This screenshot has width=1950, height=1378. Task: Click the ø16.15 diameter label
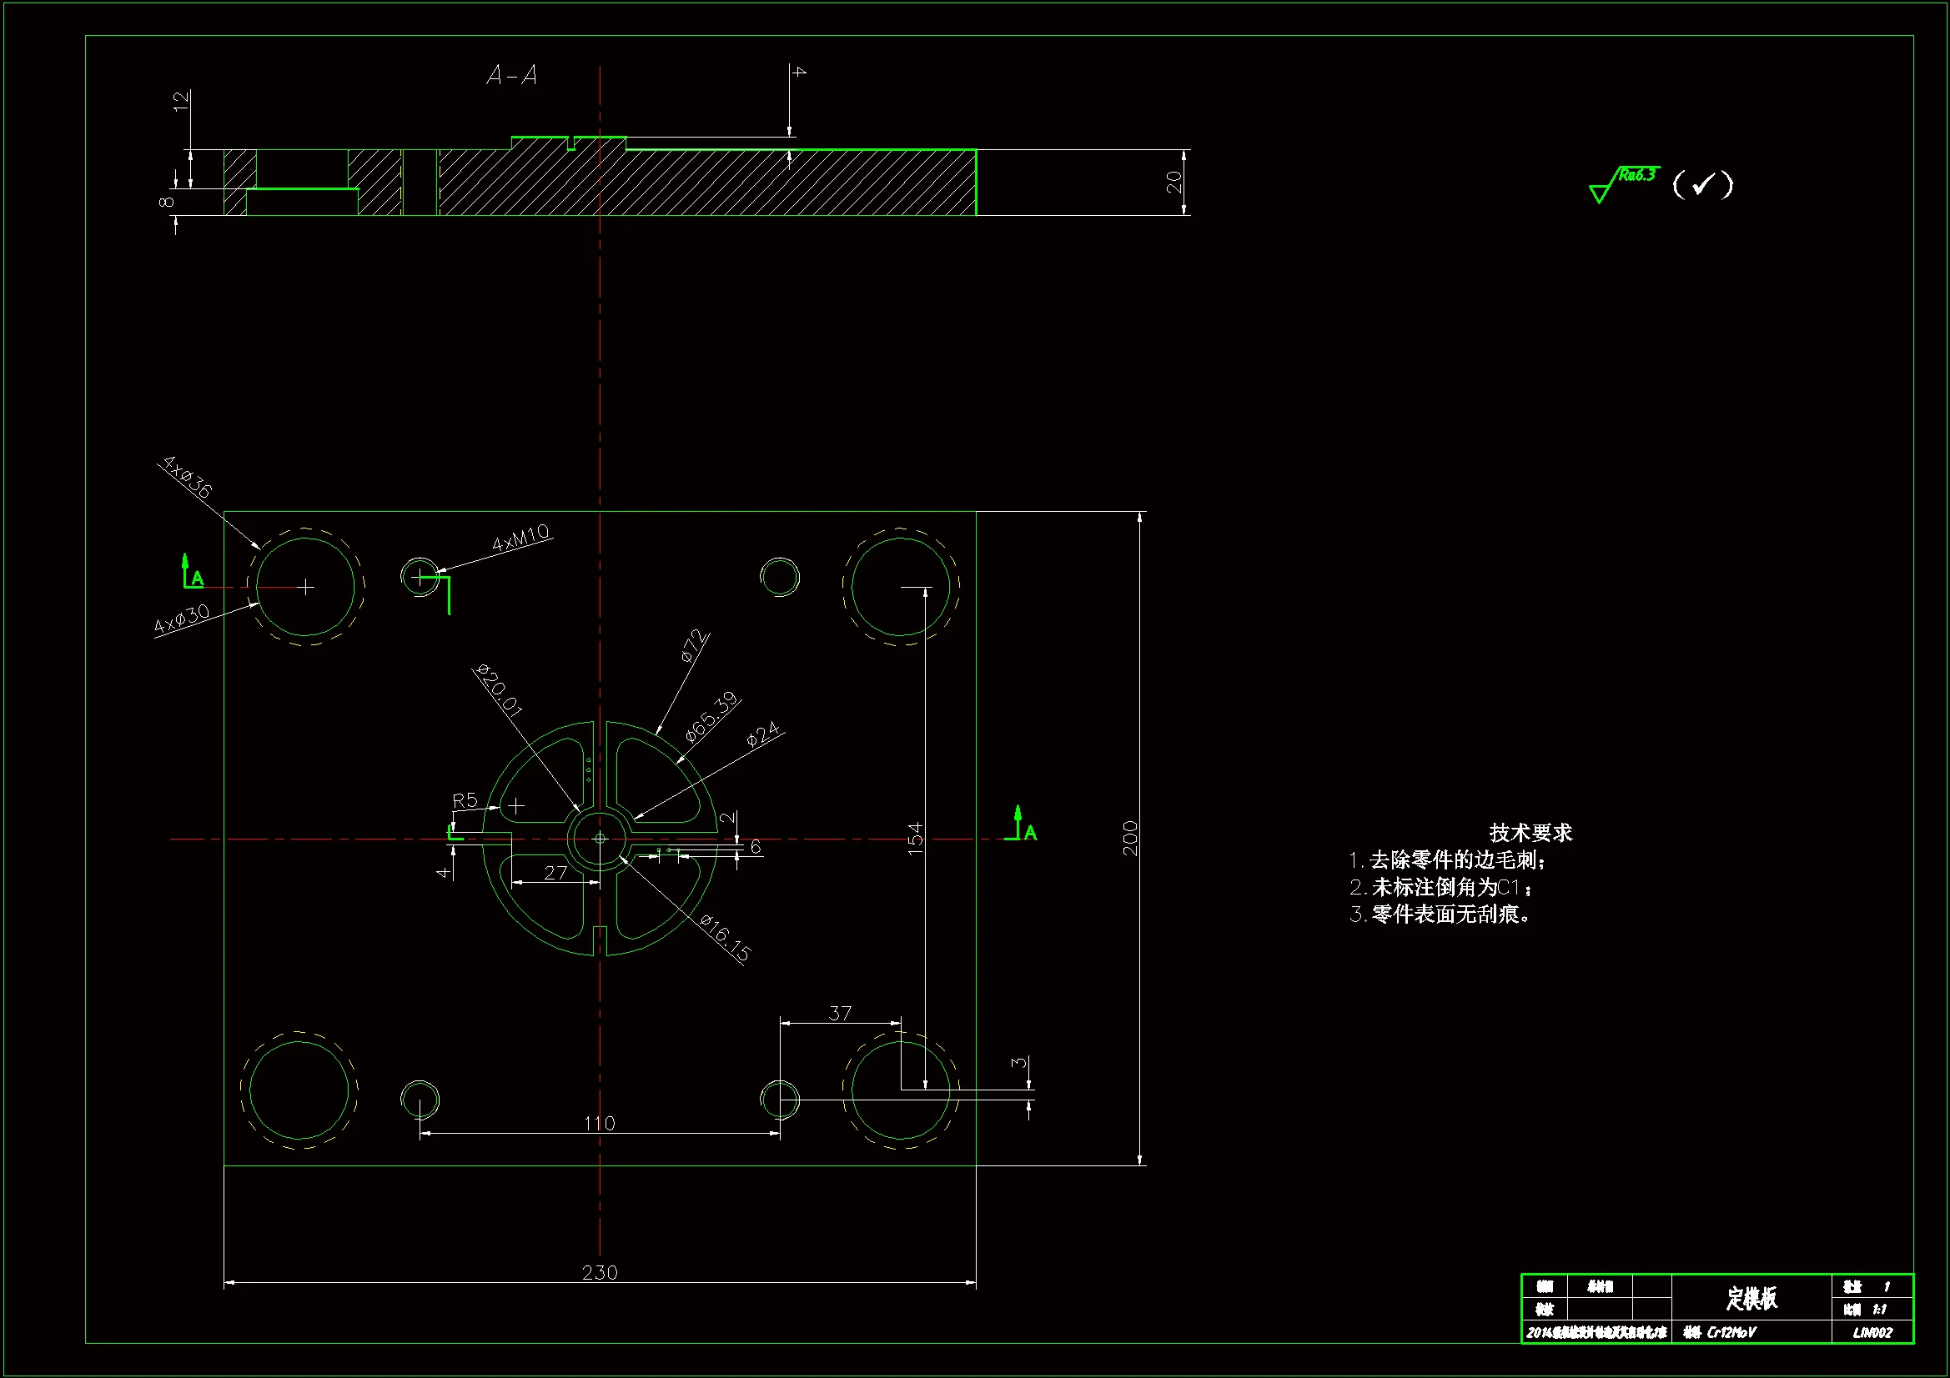(726, 937)
